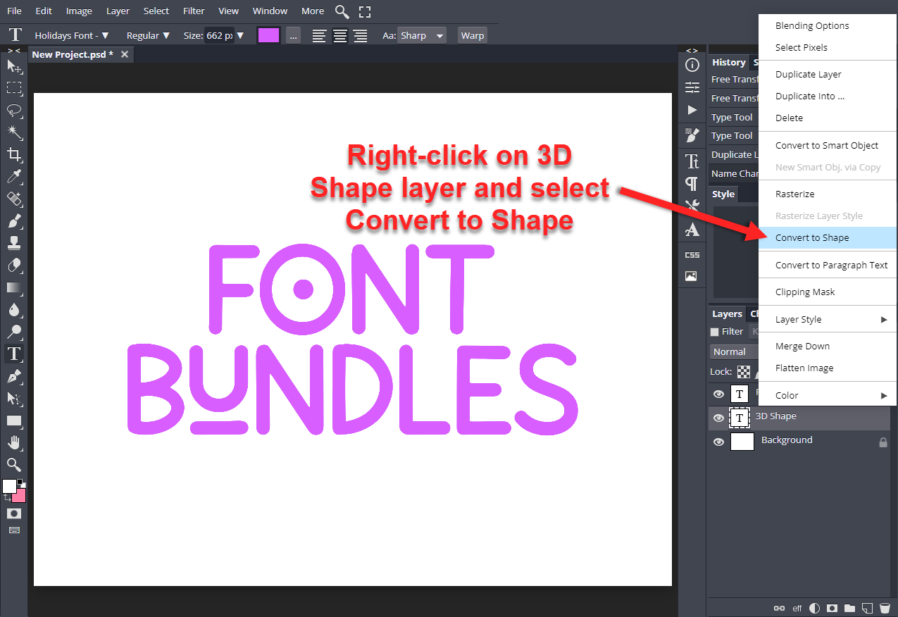898x617 pixels.
Task: Select the Path Select arrow tool
Action: tap(14, 399)
